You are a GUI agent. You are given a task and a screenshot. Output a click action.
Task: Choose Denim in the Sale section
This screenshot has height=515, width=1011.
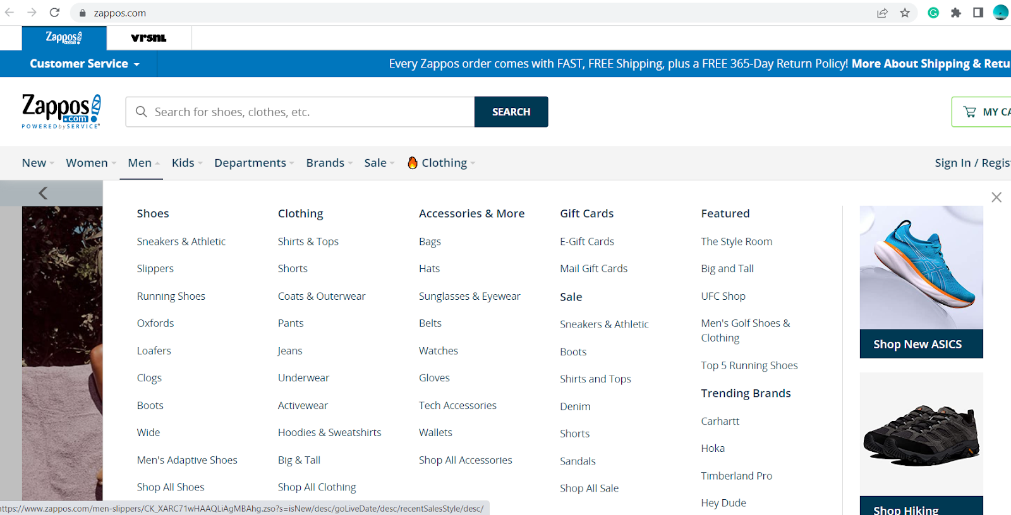click(x=575, y=406)
